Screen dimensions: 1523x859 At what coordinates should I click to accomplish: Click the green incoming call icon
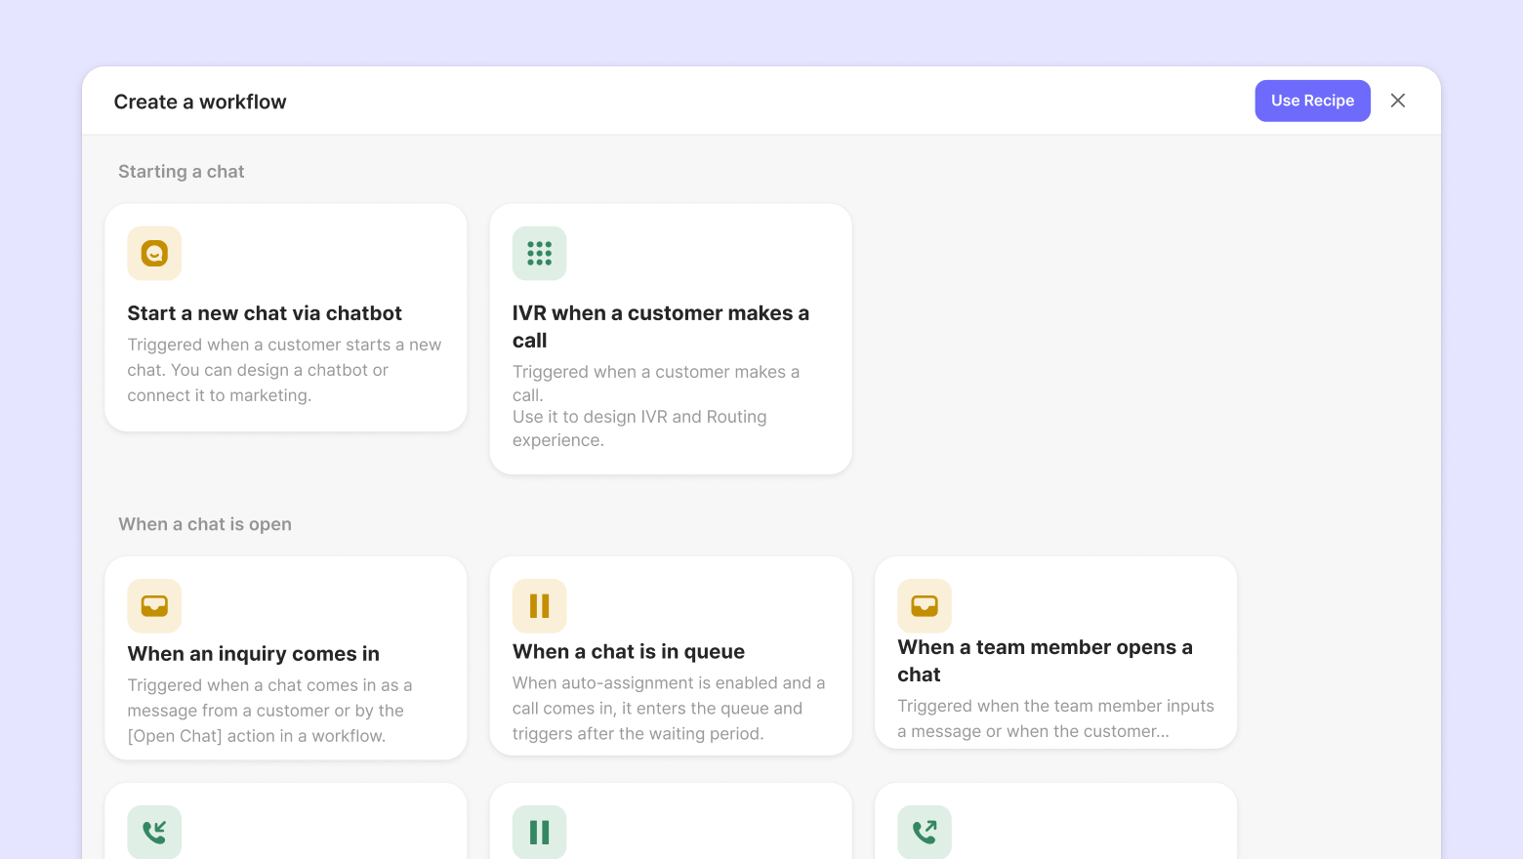click(x=154, y=832)
